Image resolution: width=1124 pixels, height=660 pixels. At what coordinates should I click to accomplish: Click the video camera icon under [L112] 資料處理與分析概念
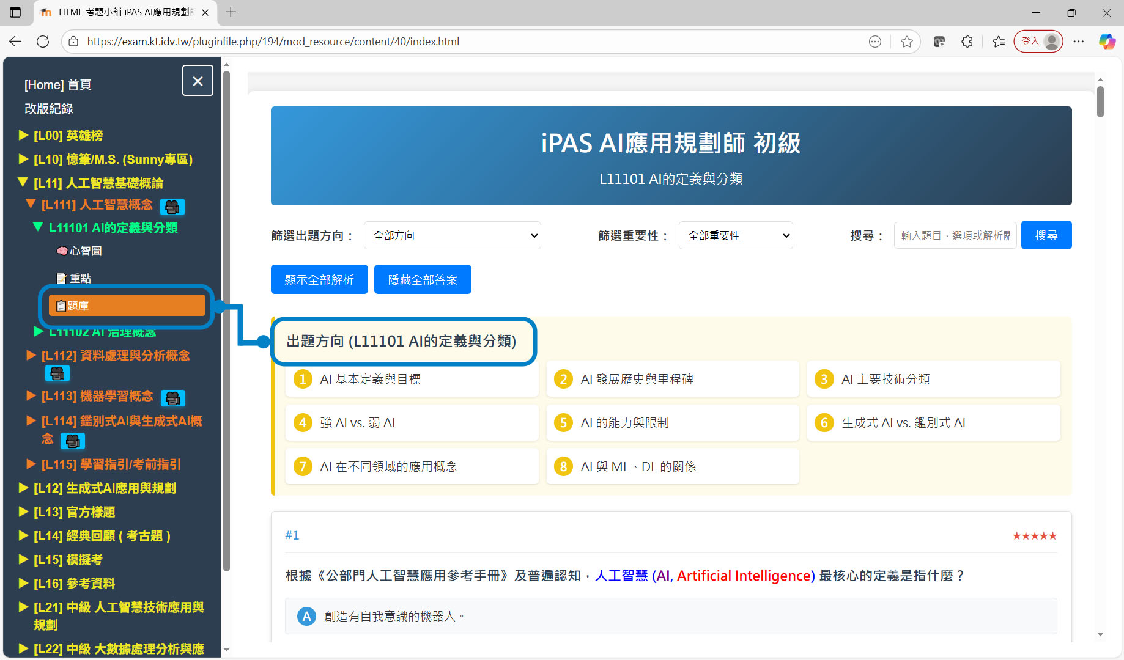tap(57, 373)
